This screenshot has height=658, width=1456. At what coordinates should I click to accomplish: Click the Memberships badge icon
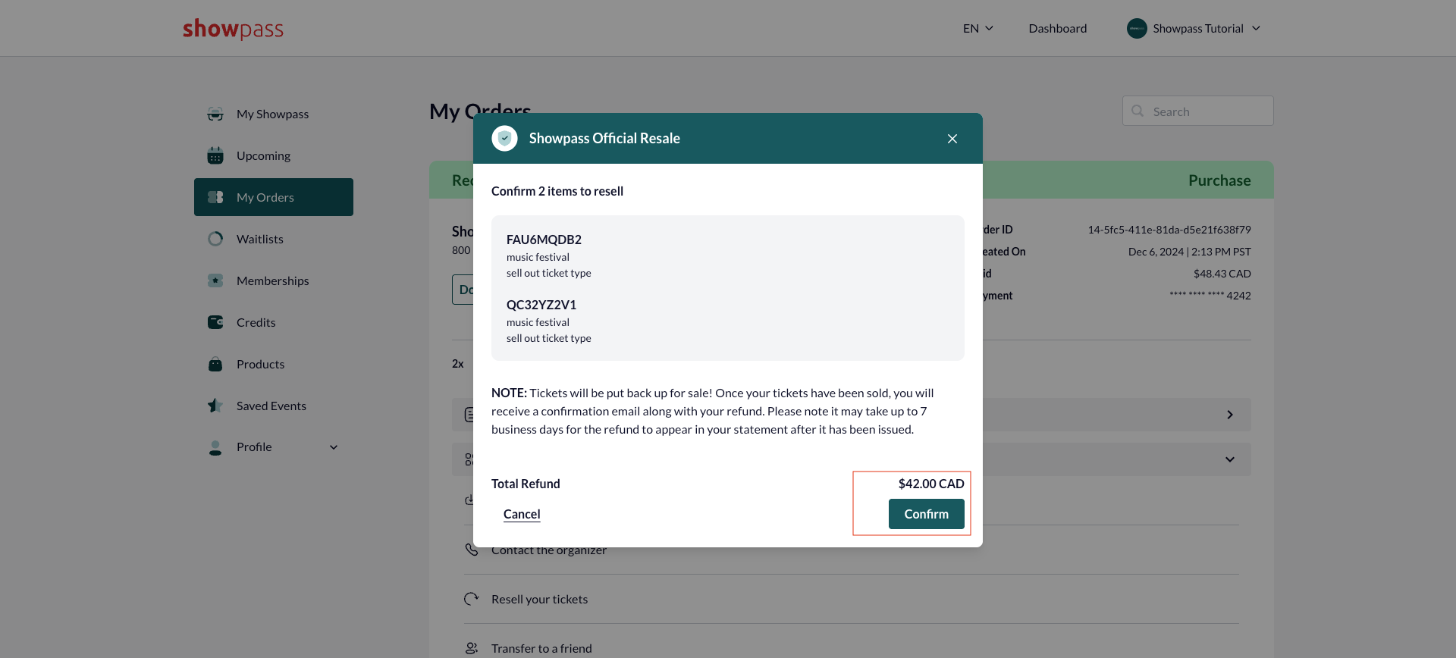point(215,280)
